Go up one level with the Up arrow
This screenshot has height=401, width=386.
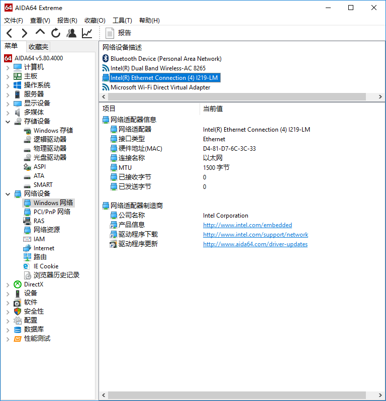pyautogui.click(x=40, y=33)
